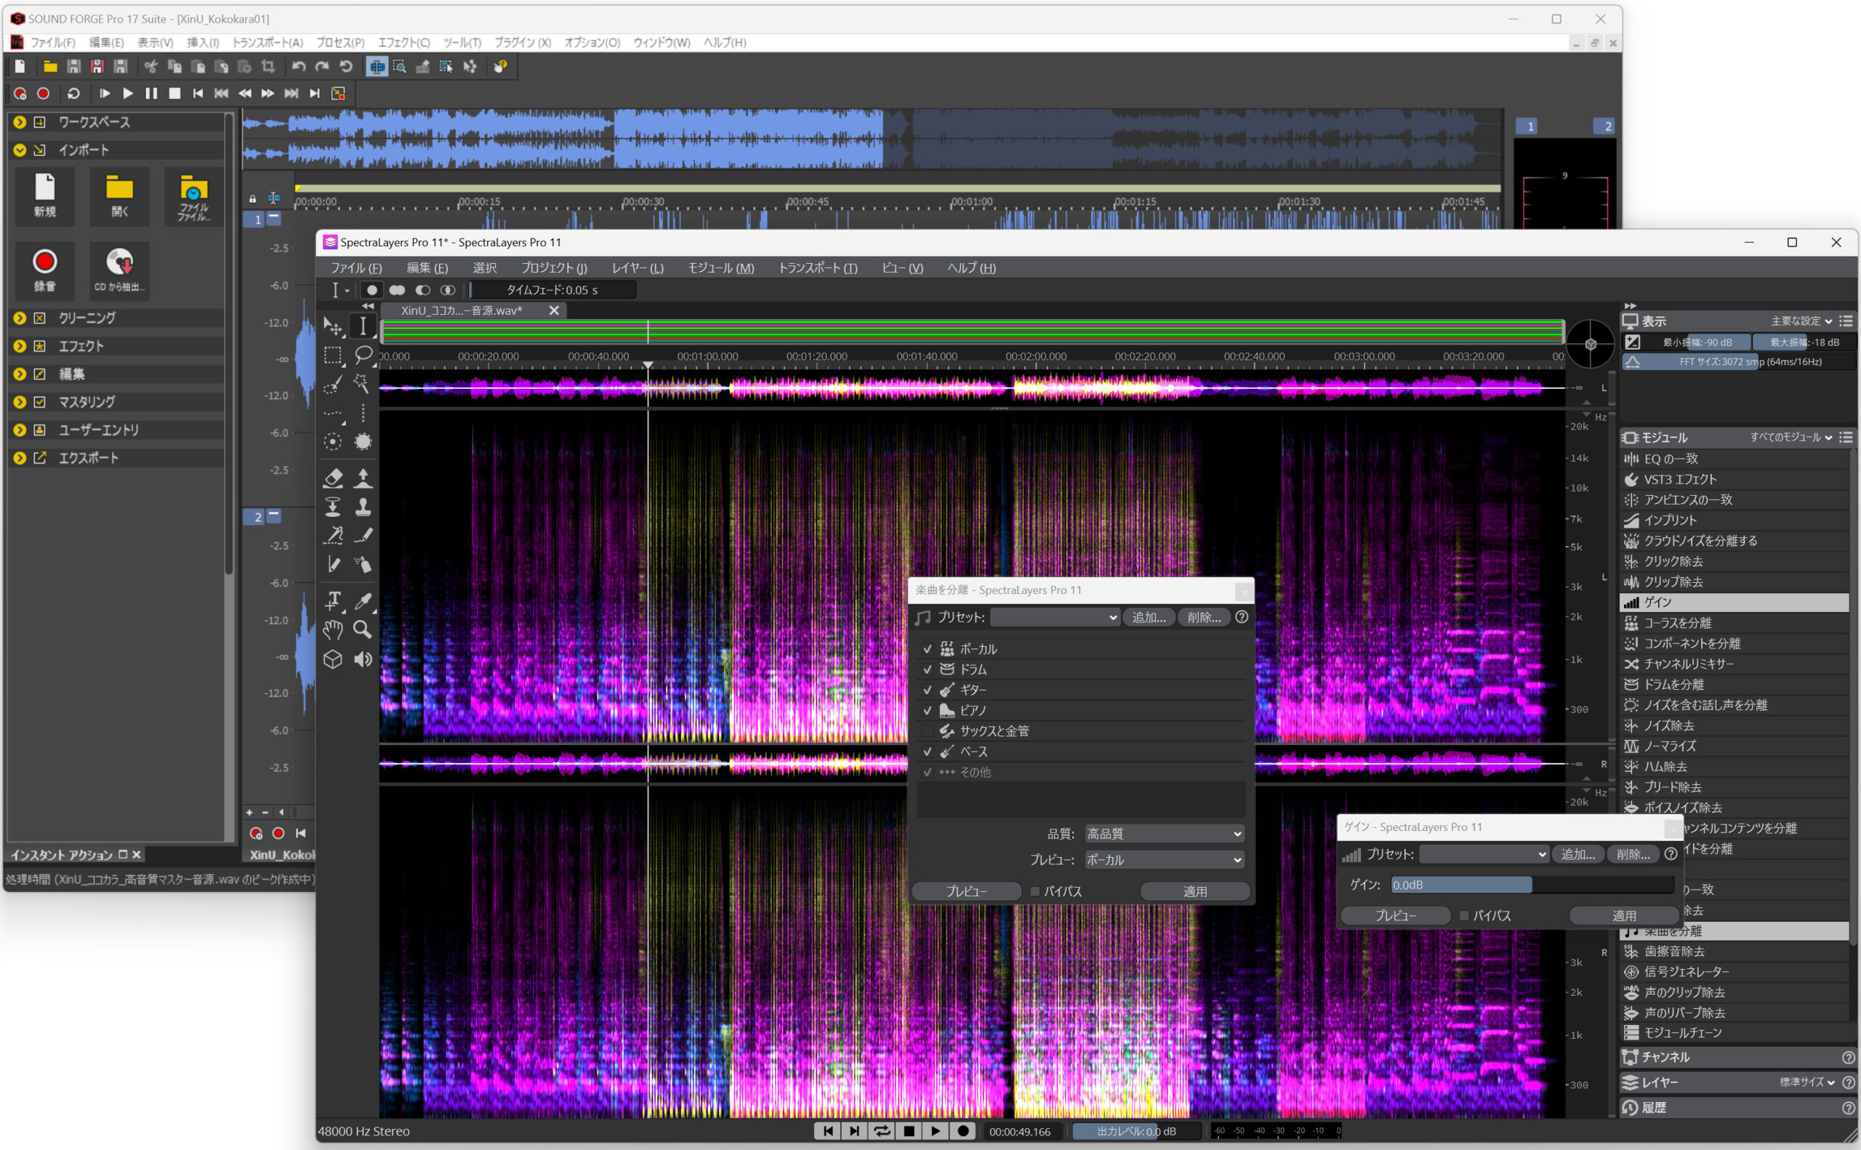Open the エフェクト(C) menu in Sound Forge
Image resolution: width=1861 pixels, height=1150 pixels.
coord(404,43)
